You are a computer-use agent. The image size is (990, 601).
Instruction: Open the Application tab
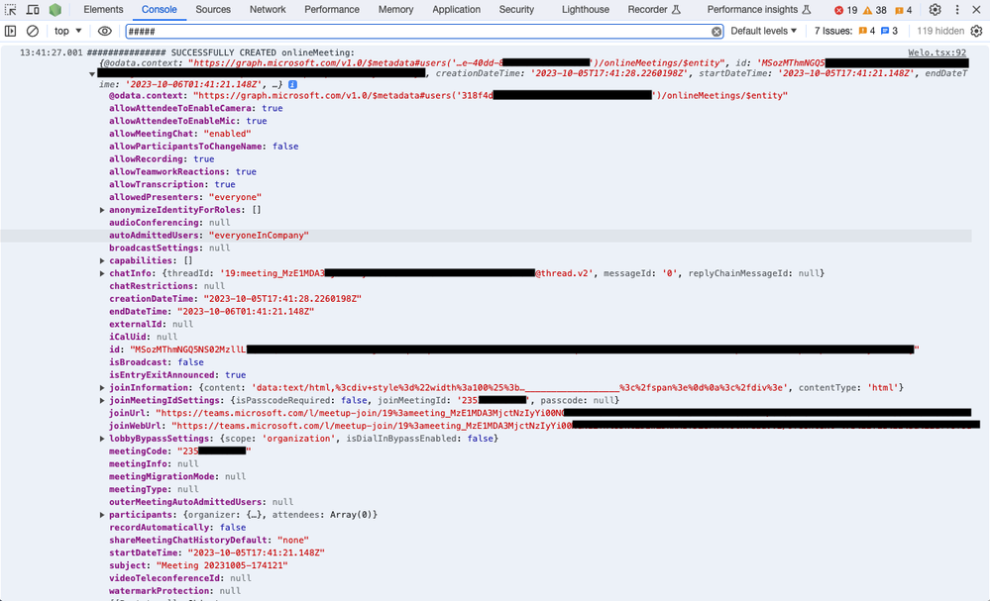(457, 10)
